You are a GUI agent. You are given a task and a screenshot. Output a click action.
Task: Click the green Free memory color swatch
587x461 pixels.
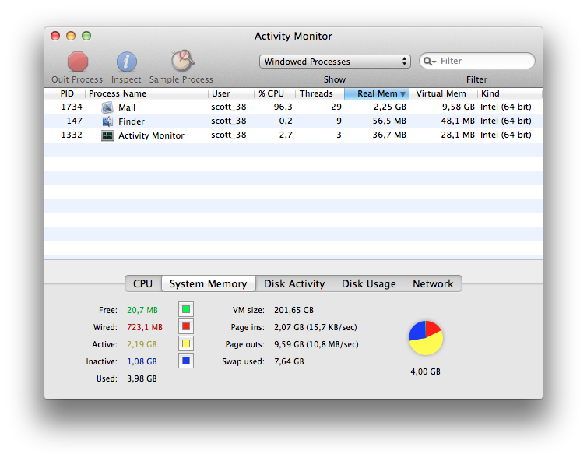coord(186,309)
